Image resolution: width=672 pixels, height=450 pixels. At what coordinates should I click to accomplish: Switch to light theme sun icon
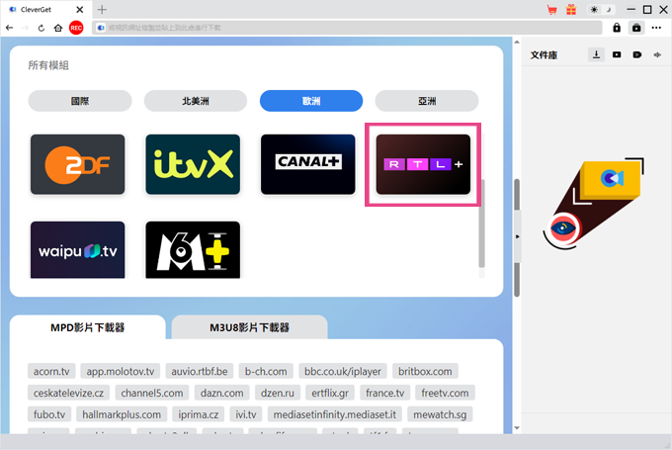[x=594, y=10]
